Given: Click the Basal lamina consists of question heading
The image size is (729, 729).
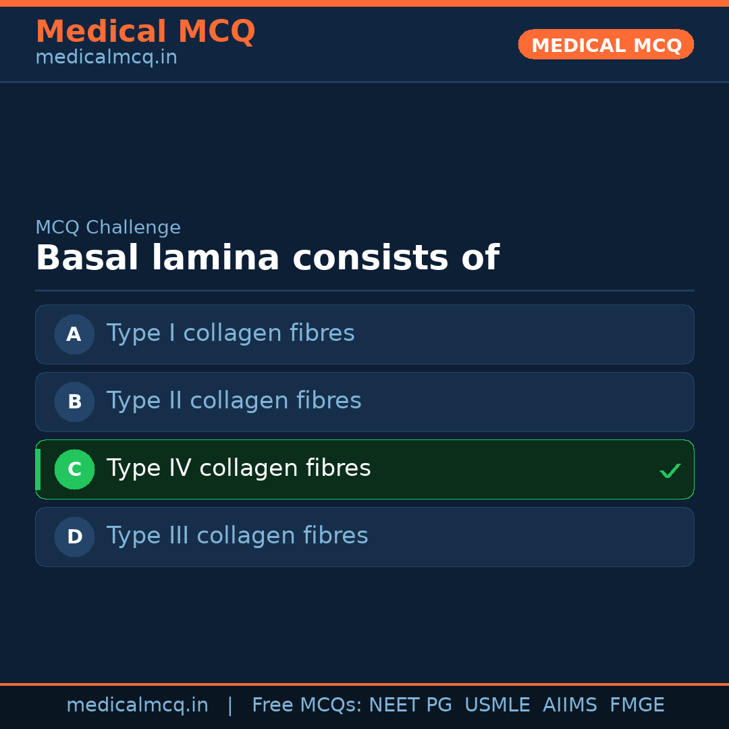Looking at the screenshot, I should point(267,259).
